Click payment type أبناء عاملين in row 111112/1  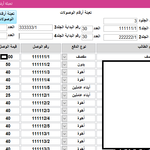[81, 95]
